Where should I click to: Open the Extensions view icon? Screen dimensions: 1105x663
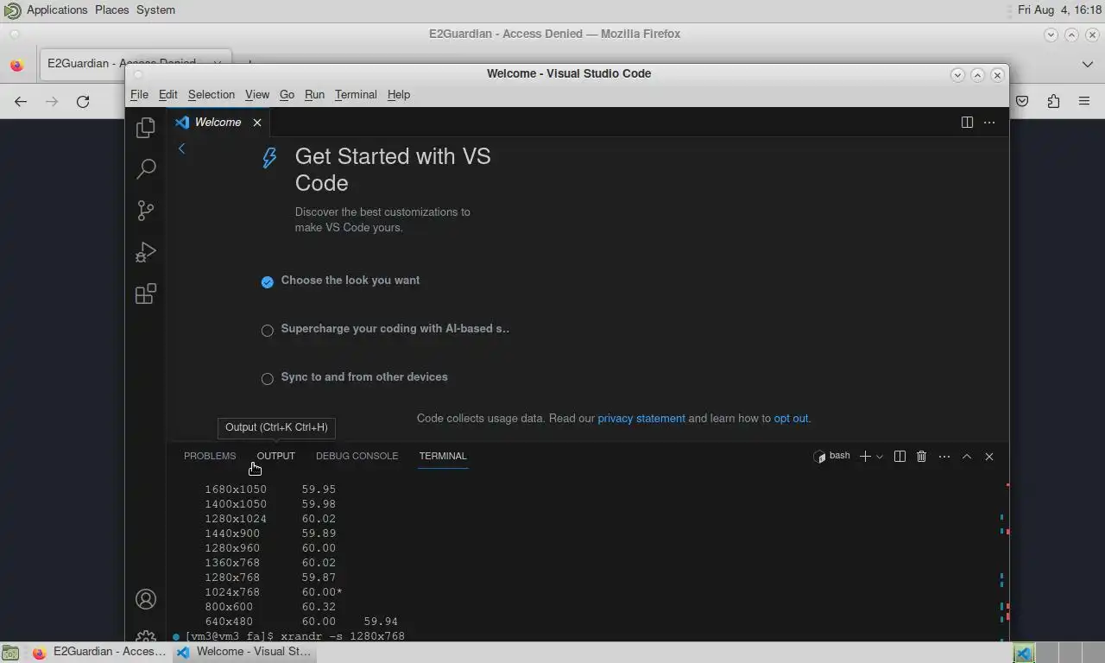tap(146, 294)
